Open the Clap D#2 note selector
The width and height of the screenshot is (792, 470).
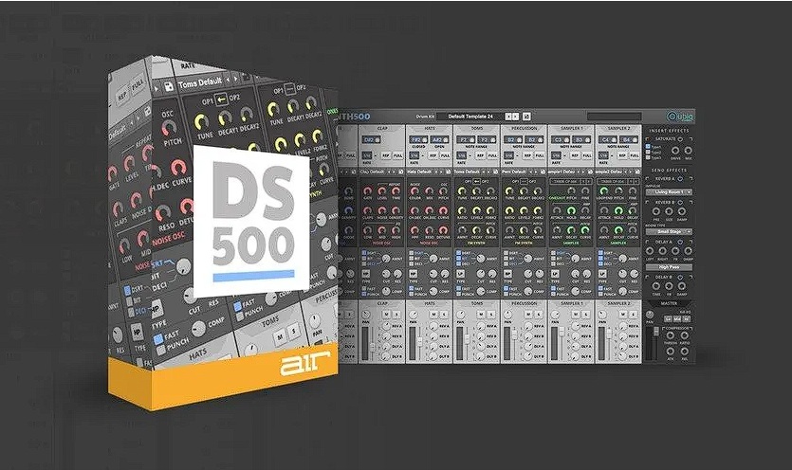coord(371,140)
